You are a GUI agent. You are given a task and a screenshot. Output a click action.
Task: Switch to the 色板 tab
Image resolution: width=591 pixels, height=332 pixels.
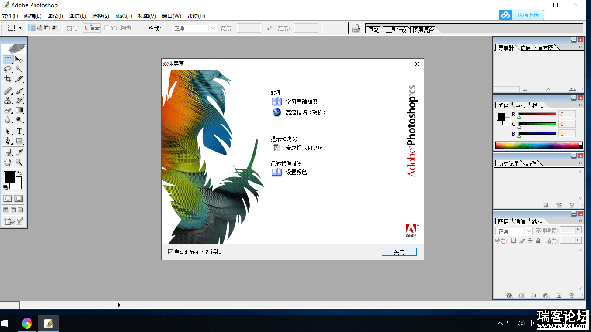[520, 105]
